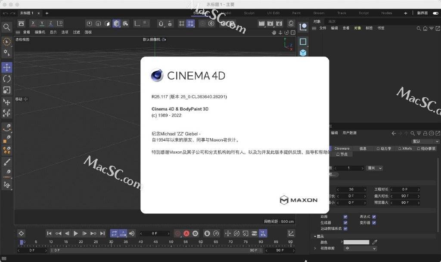Select the Scale tool
Viewport: 441px width, 262px height.
[x=7, y=90]
